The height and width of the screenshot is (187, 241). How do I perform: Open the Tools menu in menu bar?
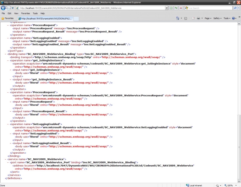35,13
